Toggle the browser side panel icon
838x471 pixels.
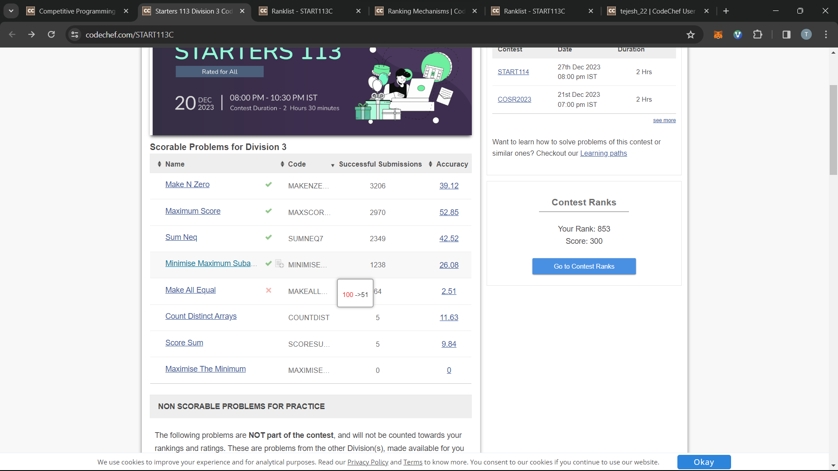786,34
